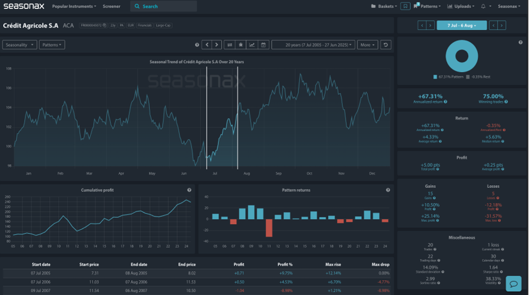Screen dimensions: 529x295
Task: Click the PA exchange tag
Action: click(x=122, y=26)
